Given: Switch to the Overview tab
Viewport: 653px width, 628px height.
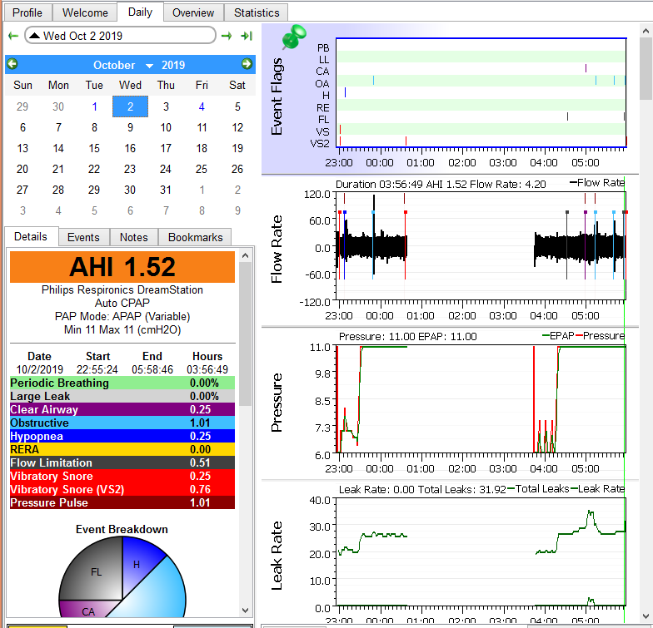Looking at the screenshot, I should coord(193,12).
